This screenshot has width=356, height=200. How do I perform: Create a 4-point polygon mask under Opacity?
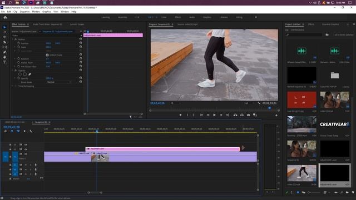(25, 74)
